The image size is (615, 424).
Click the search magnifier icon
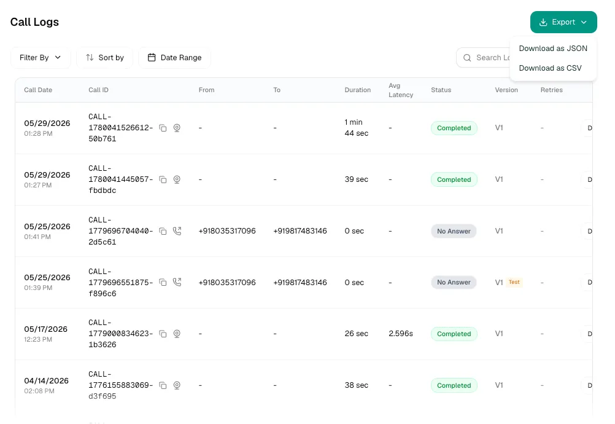coord(466,58)
